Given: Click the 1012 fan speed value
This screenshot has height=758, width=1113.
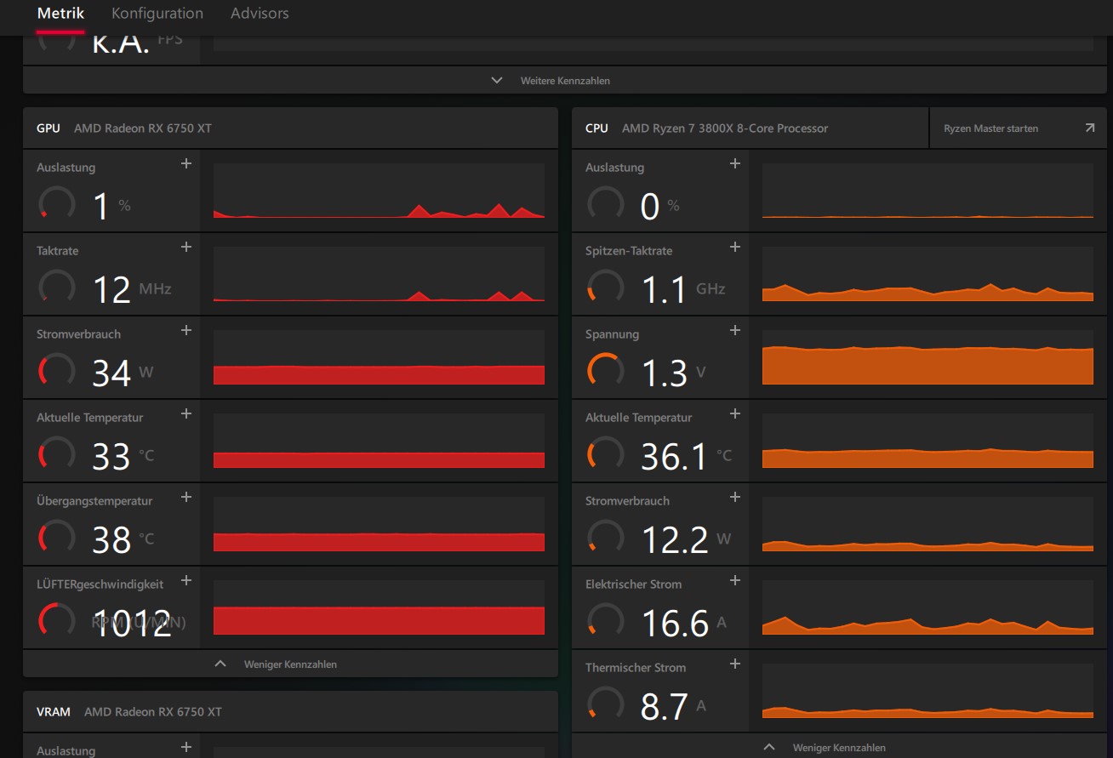Looking at the screenshot, I should (x=132, y=623).
